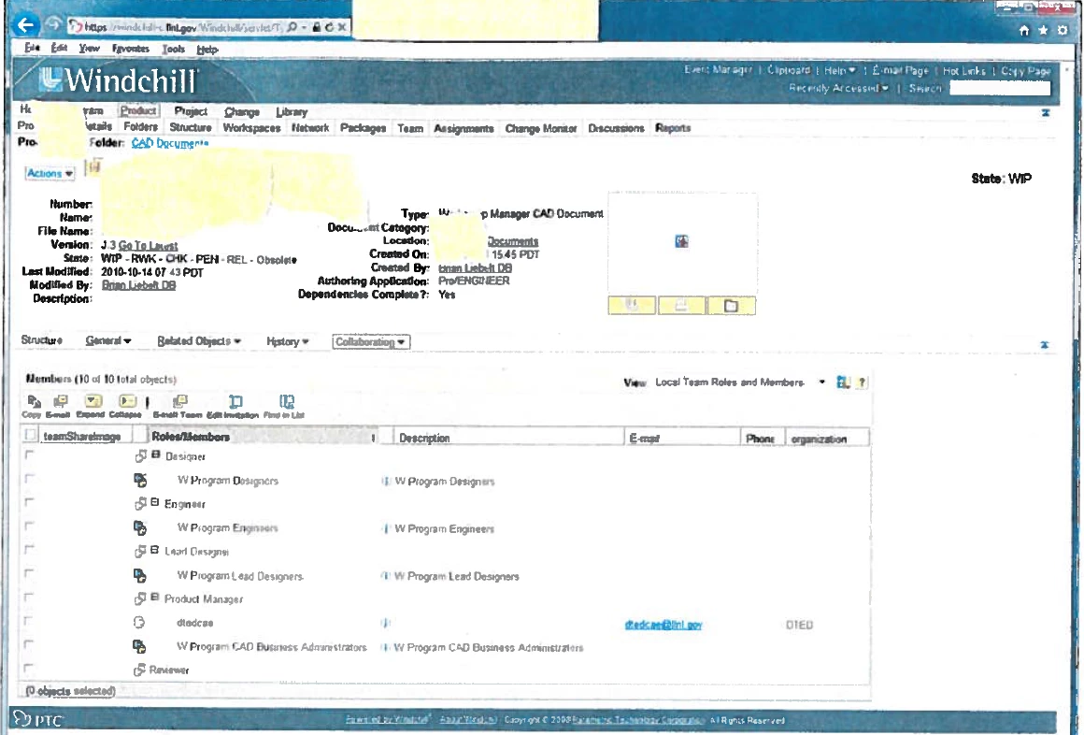1084x735 pixels.
Task: Click into the header Search field
Action: point(1000,88)
